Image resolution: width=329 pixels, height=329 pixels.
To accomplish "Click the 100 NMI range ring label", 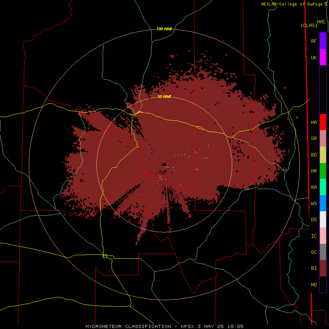I will (164, 29).
